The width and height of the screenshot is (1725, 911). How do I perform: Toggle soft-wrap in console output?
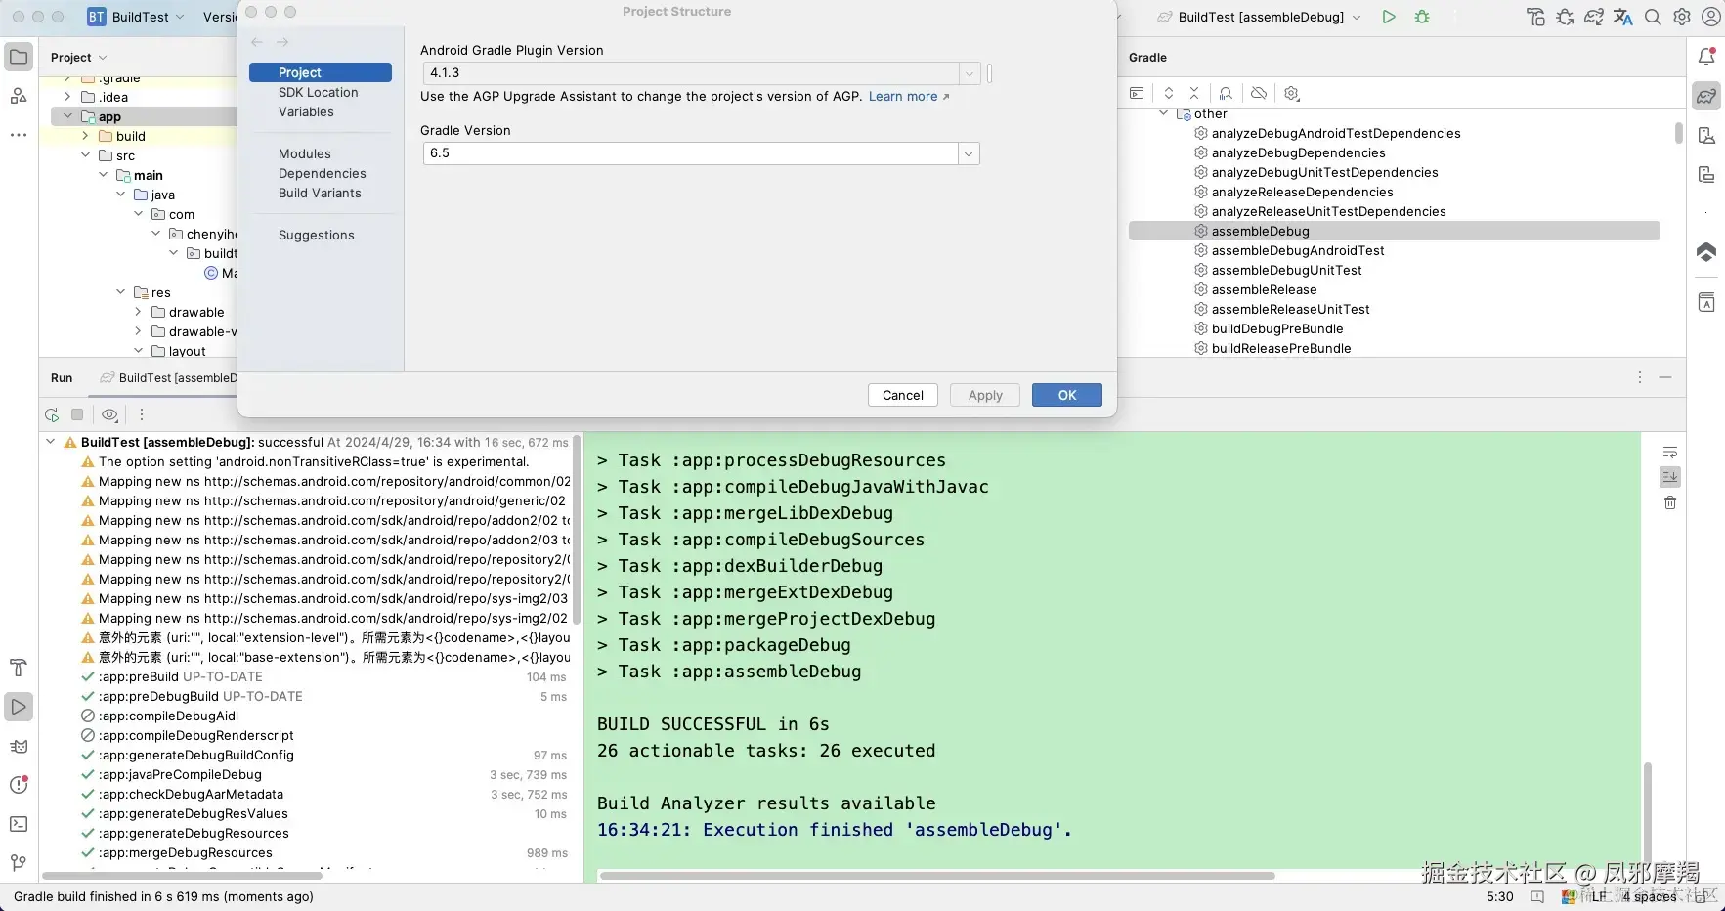pyautogui.click(x=1670, y=453)
